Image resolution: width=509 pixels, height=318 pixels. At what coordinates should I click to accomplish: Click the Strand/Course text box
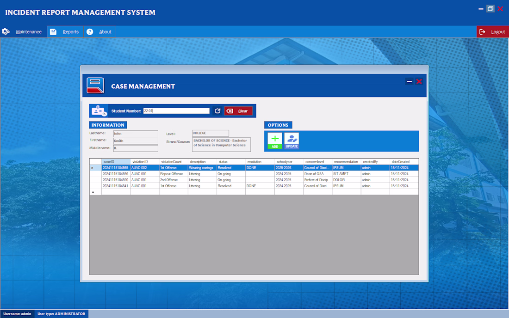pos(221,145)
